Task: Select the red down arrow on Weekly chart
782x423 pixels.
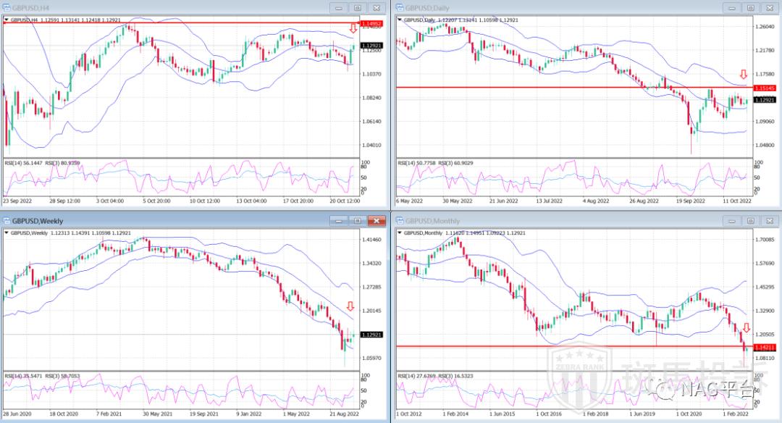Action: pos(350,306)
